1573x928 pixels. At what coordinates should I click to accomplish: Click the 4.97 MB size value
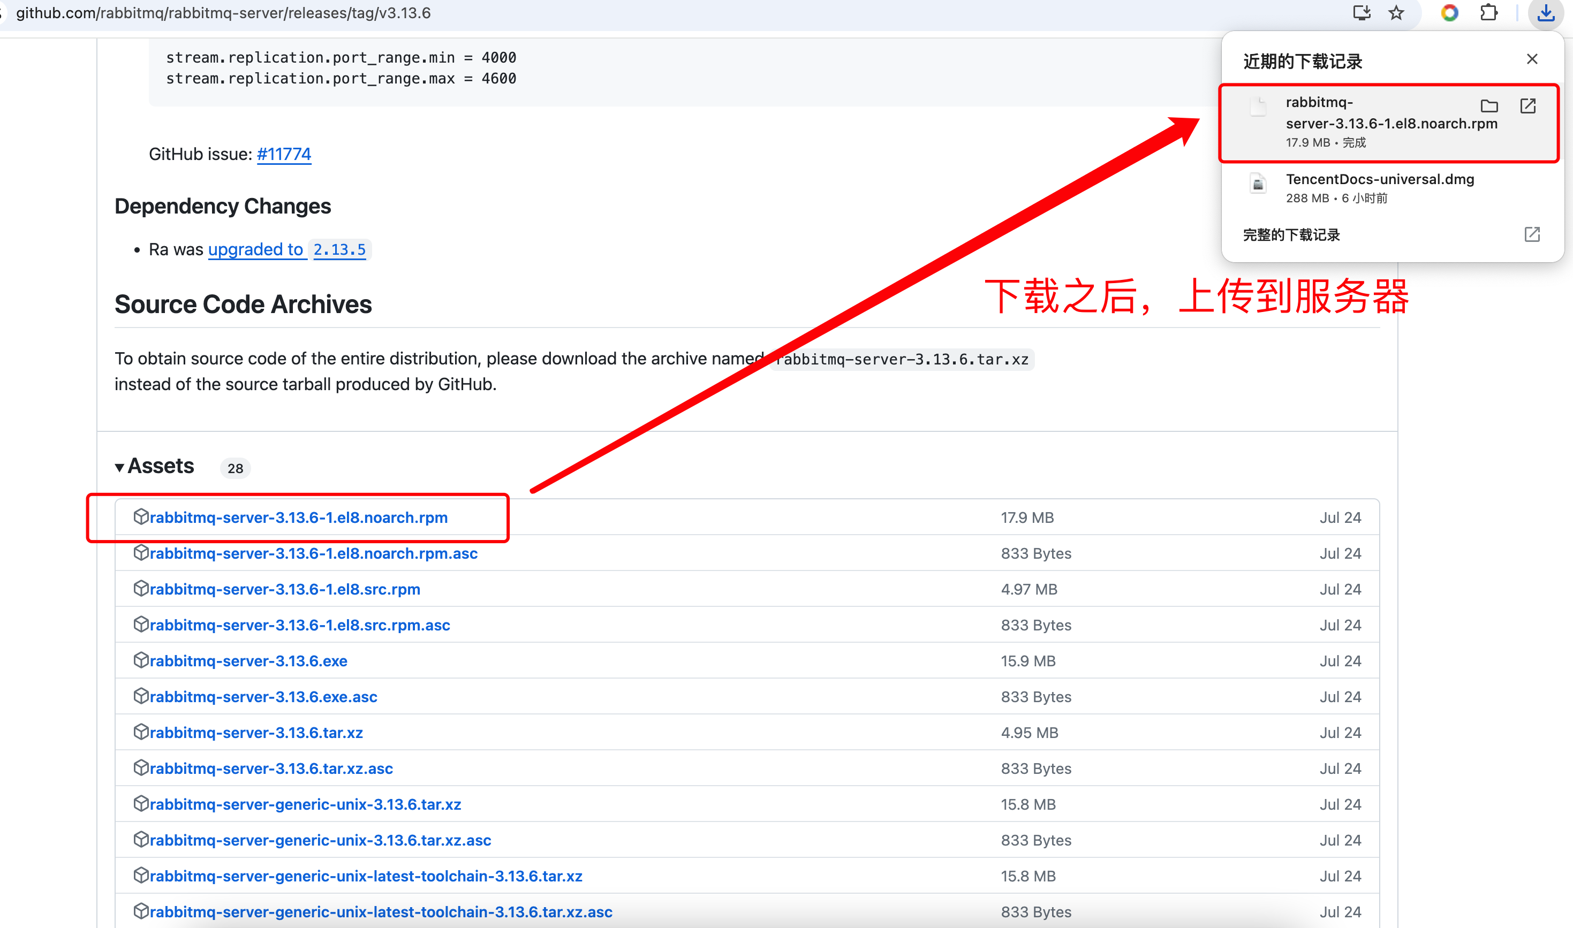(x=1029, y=589)
